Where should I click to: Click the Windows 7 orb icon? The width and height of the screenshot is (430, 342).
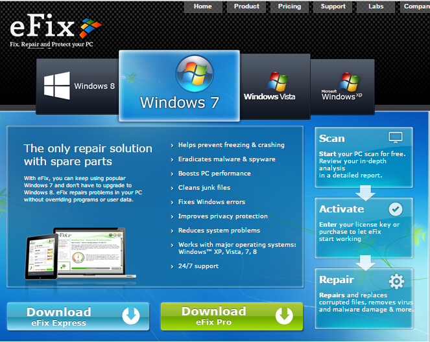[x=195, y=74]
